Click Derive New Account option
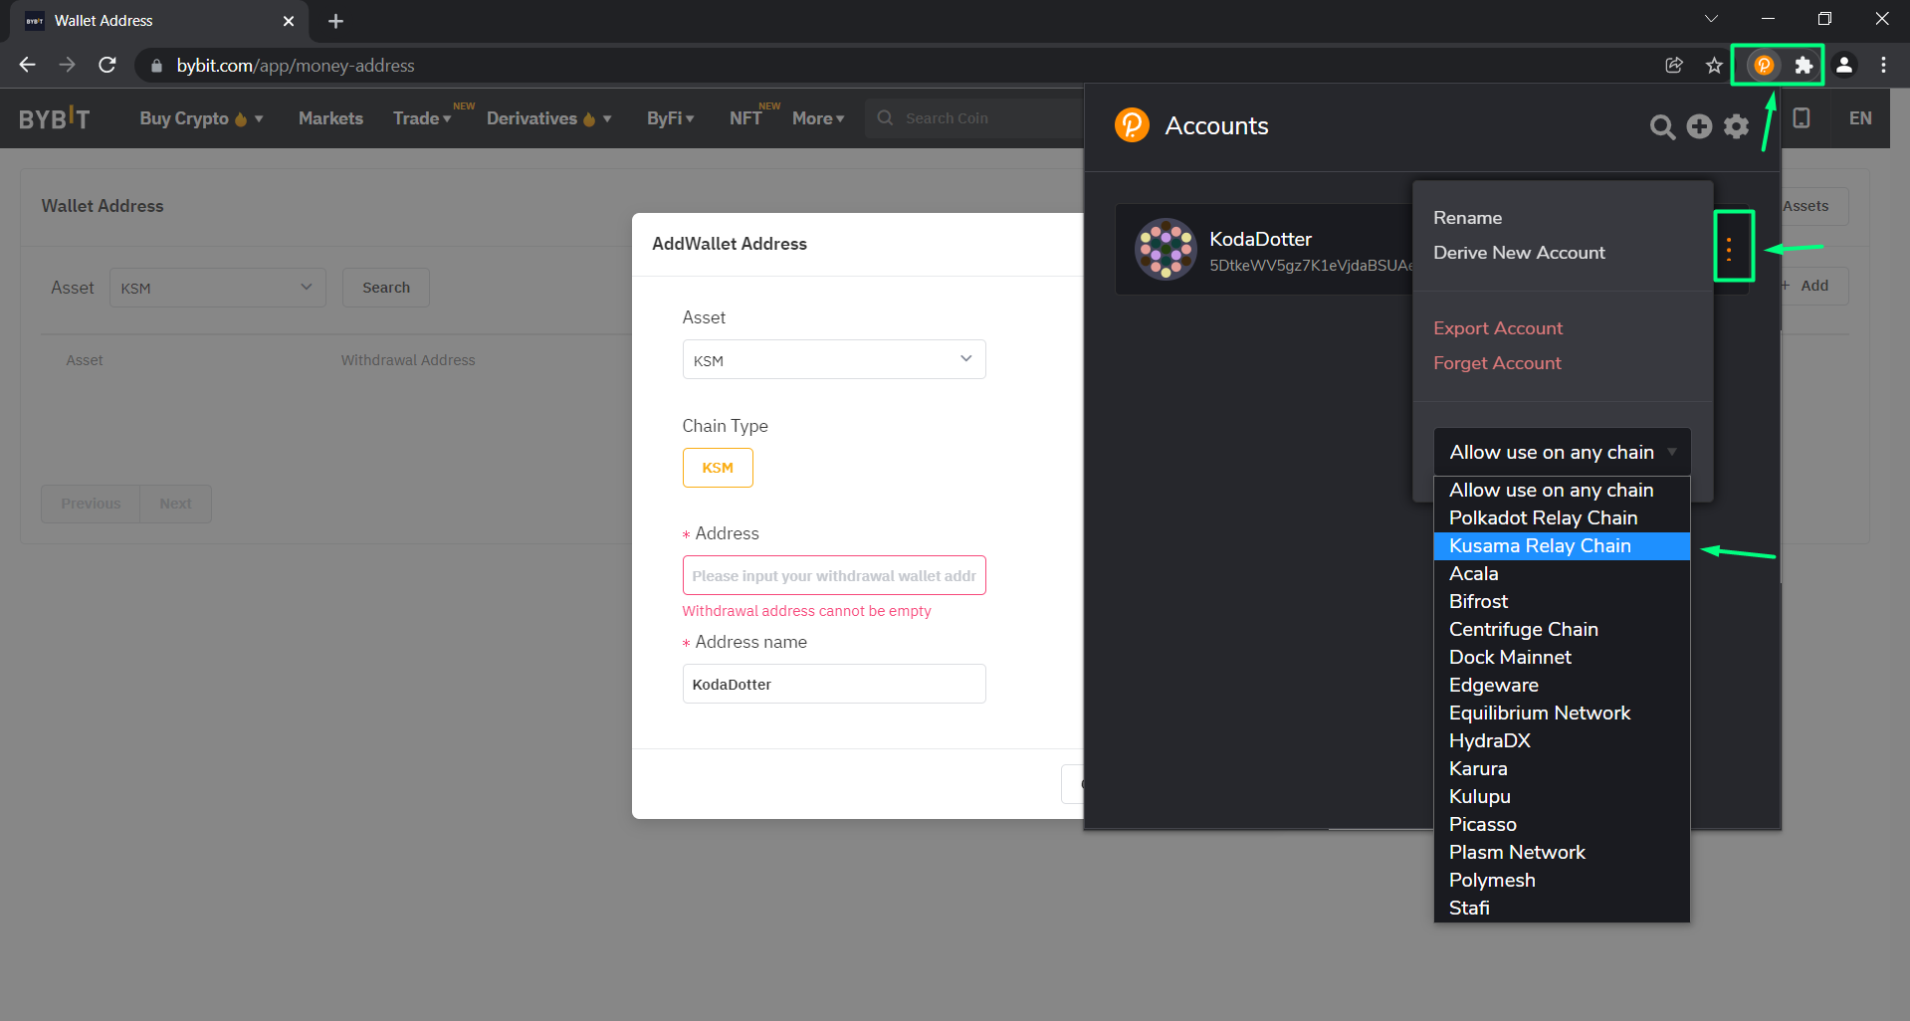Image resolution: width=1910 pixels, height=1021 pixels. [1518, 253]
